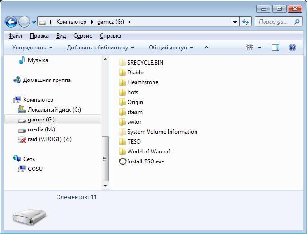
Task: Close the Explorer window
Action: (295, 9)
